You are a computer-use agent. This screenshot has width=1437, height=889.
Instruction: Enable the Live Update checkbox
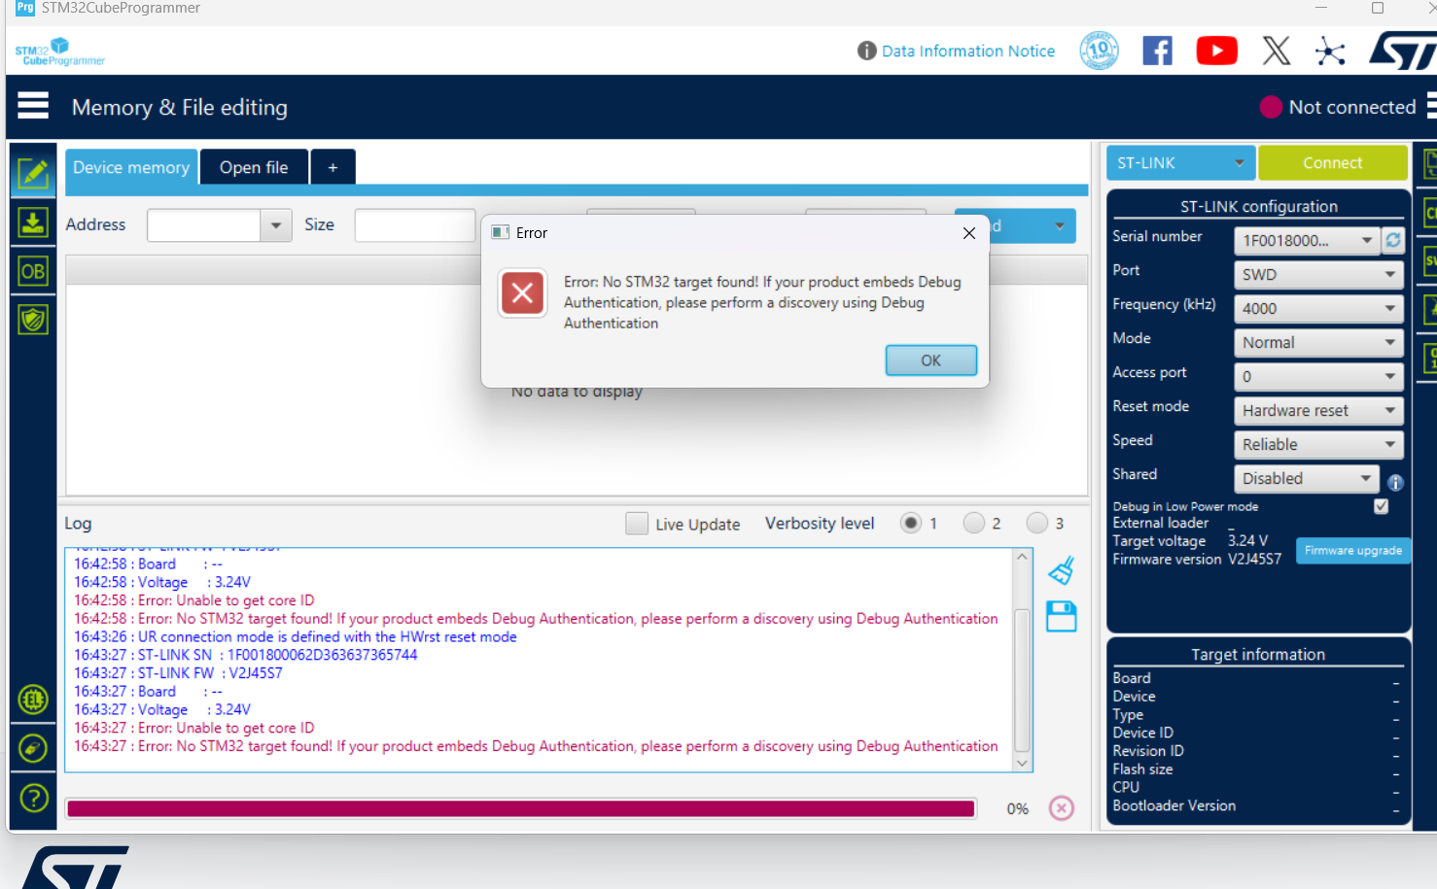(x=637, y=524)
